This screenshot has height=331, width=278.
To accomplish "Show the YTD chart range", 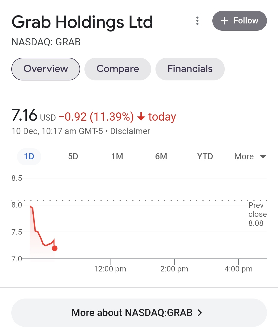I will click(x=205, y=156).
